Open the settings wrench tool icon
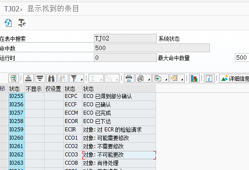 (x=22, y=23)
